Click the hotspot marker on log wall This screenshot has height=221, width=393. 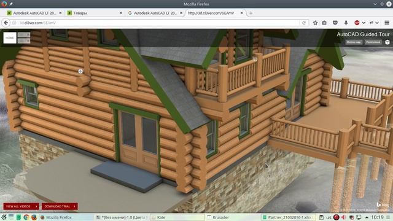point(80,71)
